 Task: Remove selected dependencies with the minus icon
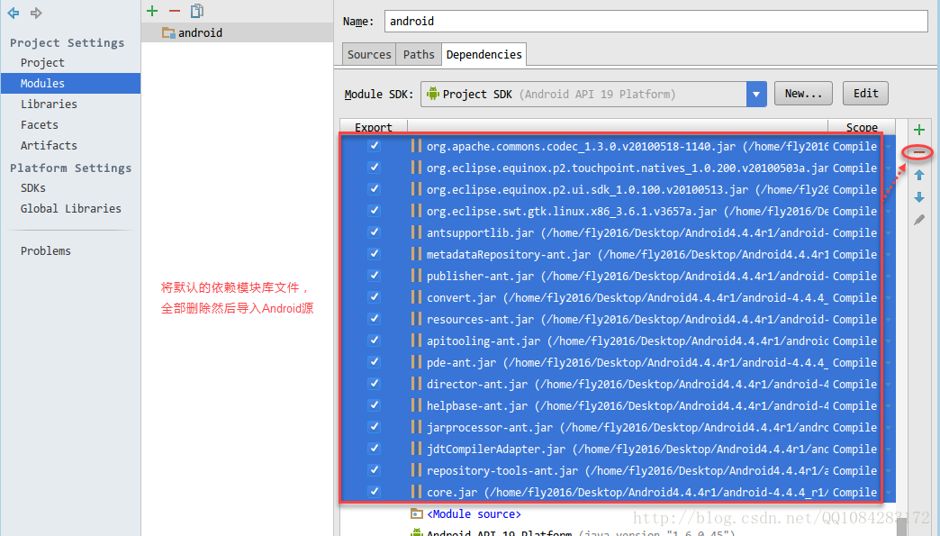(919, 152)
